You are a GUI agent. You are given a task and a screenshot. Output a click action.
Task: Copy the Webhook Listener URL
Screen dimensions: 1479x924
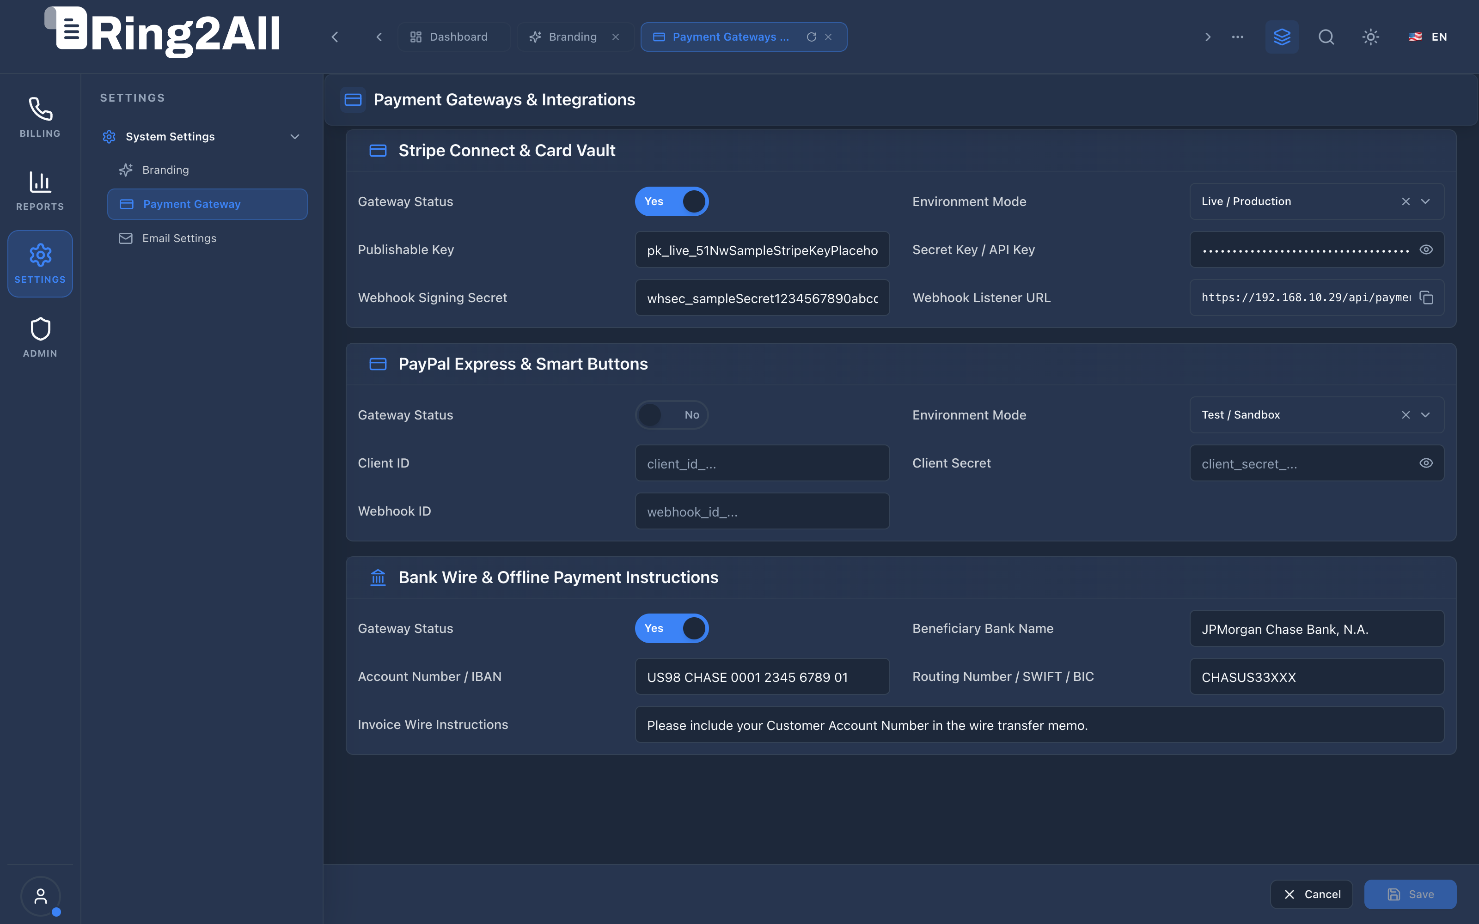1426,298
